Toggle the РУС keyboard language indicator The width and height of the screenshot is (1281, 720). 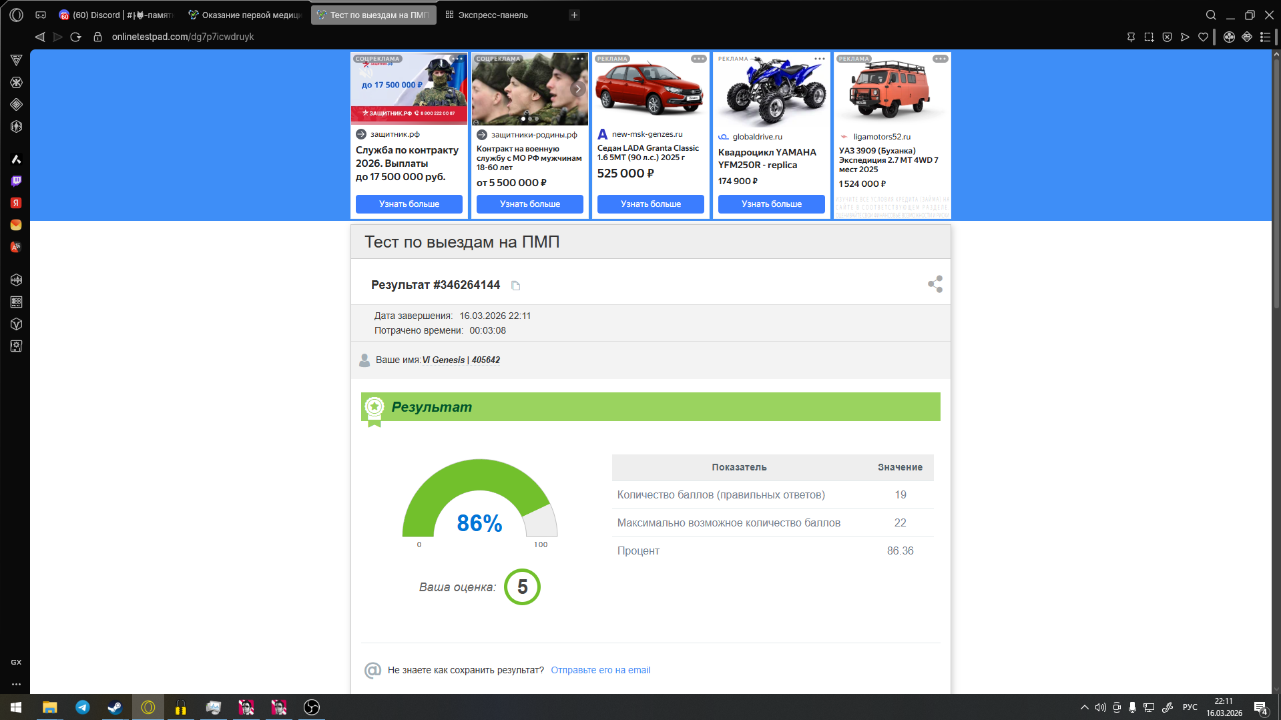pos(1190,707)
